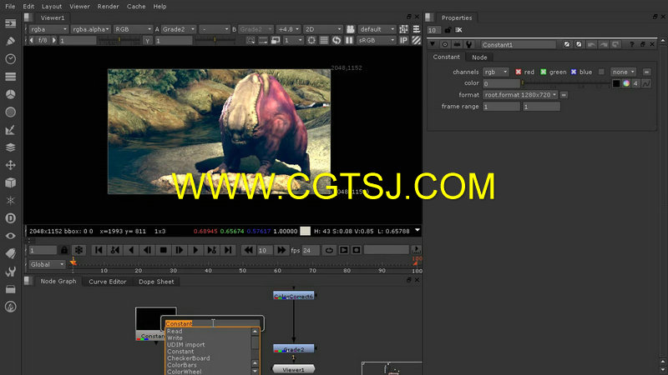Open the sRGB viewer process dropdown
Viewport: 668px width, 375px height.
click(x=377, y=40)
